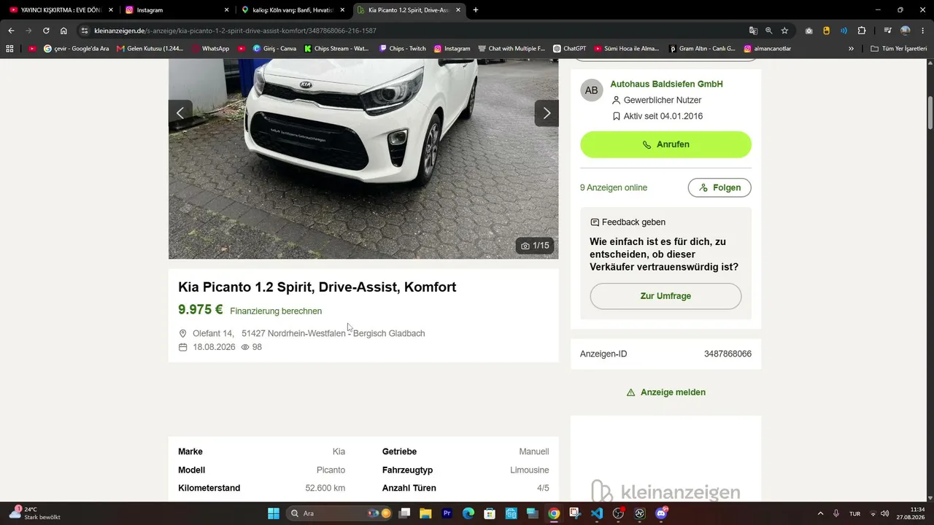
Task: Open the Autohaus Baldsiefen GmbH seller profile
Action: (666, 84)
